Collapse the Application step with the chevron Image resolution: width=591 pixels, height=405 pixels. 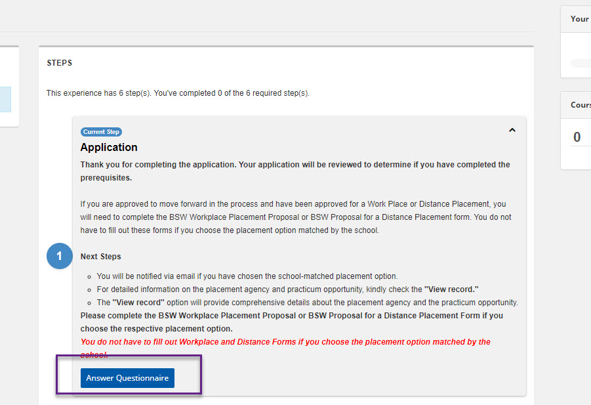click(x=512, y=131)
